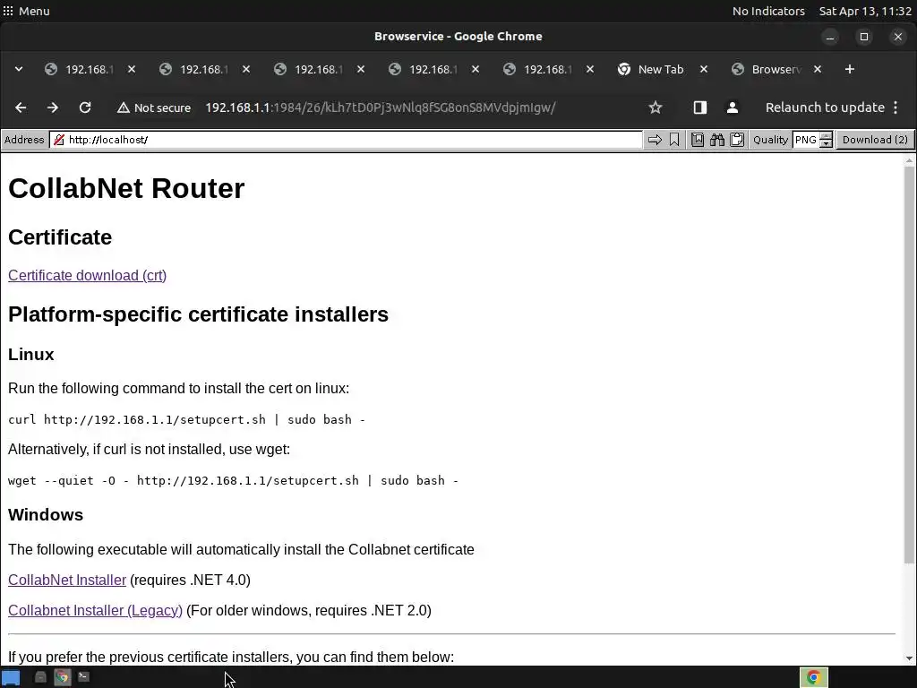The width and height of the screenshot is (917, 688).
Task: Click the Chrome icon in the taskbar
Action: (63, 677)
